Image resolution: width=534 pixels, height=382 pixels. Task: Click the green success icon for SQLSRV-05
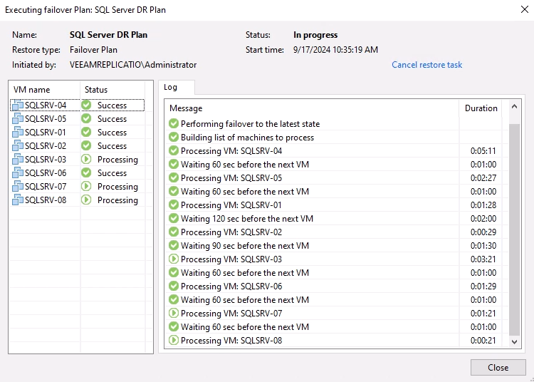86,119
